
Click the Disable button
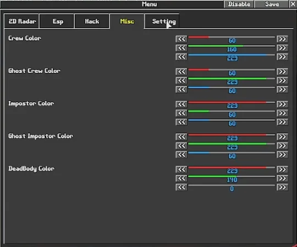239,4
